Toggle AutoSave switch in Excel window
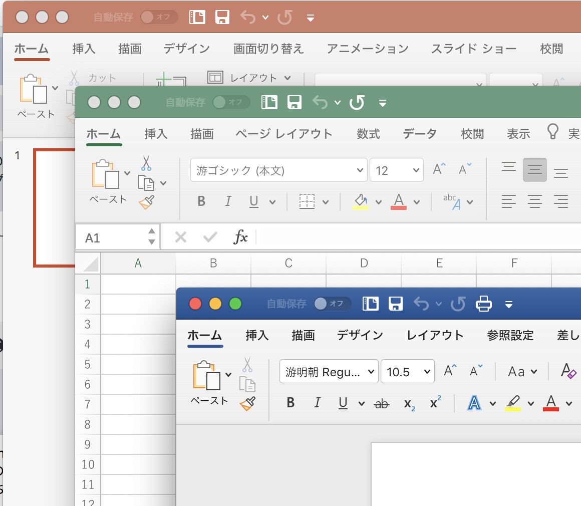Image resolution: width=581 pixels, height=506 pixels. [x=230, y=102]
